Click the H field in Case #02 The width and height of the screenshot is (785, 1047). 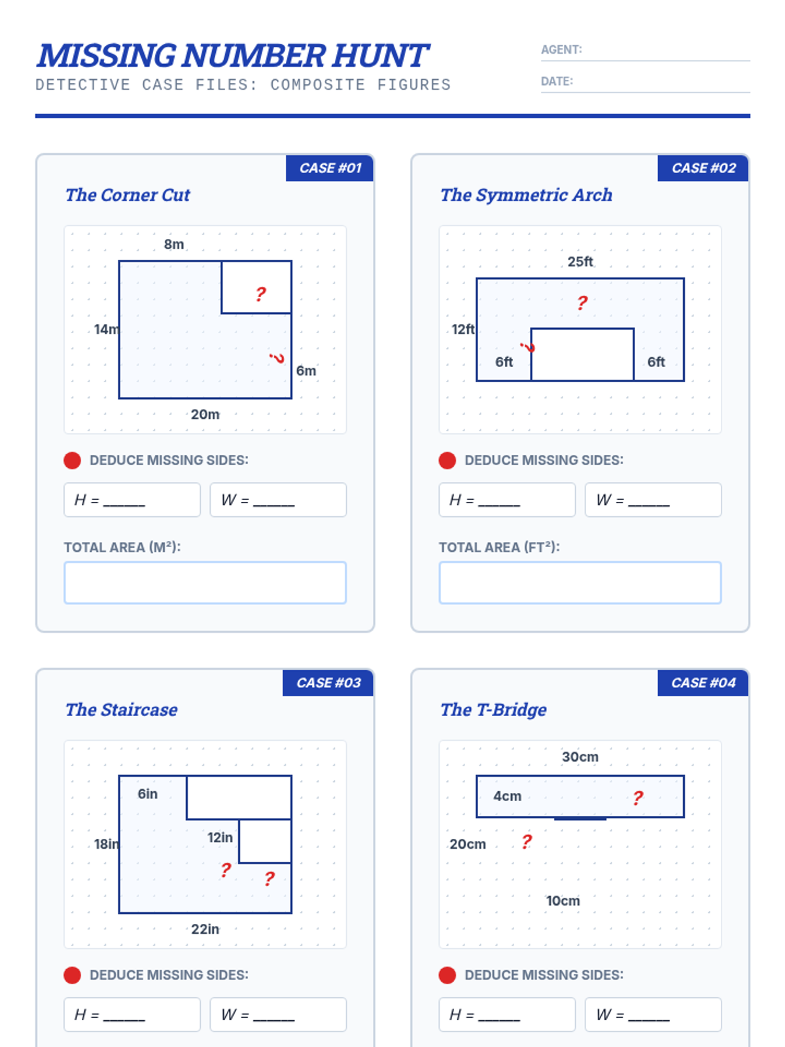pyautogui.click(x=507, y=500)
